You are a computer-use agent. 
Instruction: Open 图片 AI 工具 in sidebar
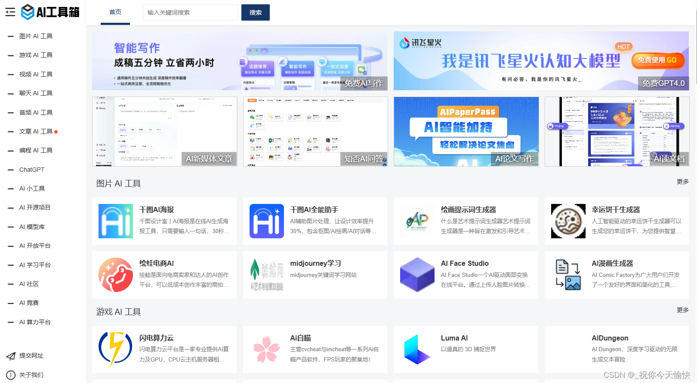[x=36, y=36]
